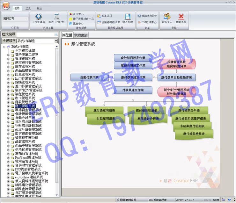The image size is (236, 203).
Task: Open 應付憑單建立作業 flow box
Action: tap(133, 77)
